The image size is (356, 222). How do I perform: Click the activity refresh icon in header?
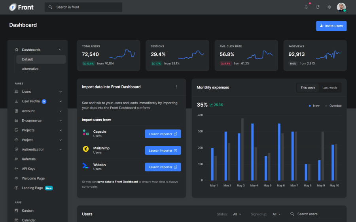click(317, 7)
